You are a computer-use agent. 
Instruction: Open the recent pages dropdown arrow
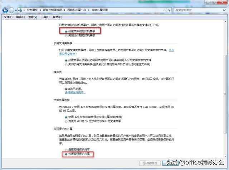click(16, 10)
